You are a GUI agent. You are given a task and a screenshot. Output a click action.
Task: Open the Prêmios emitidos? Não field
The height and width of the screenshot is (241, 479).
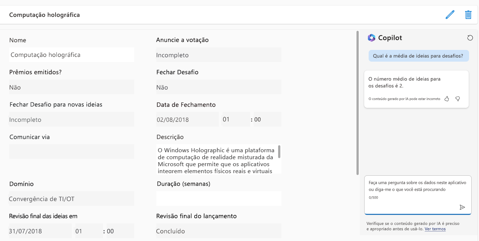pos(72,87)
